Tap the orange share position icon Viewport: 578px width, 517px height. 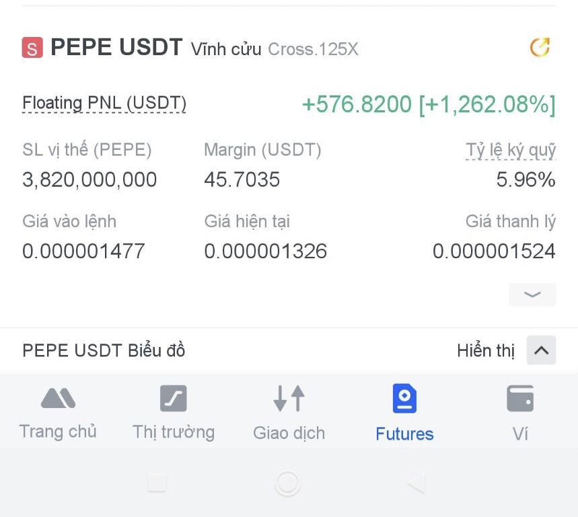point(540,48)
